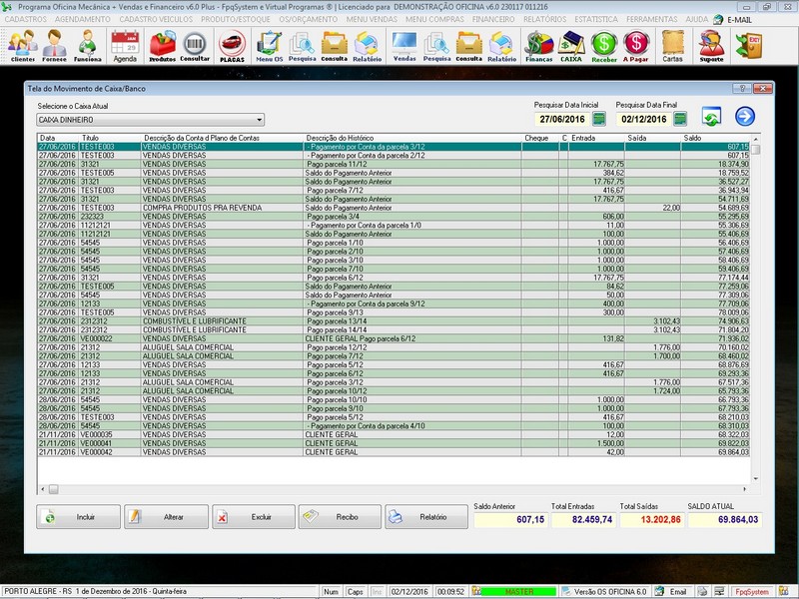Image resolution: width=799 pixels, height=599 pixels.
Task: Click the Incluir button
Action: pos(78,517)
